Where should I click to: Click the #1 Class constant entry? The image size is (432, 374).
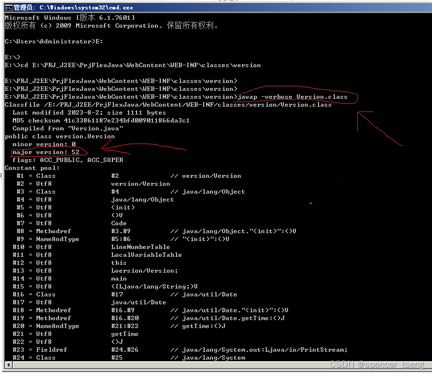35,175
